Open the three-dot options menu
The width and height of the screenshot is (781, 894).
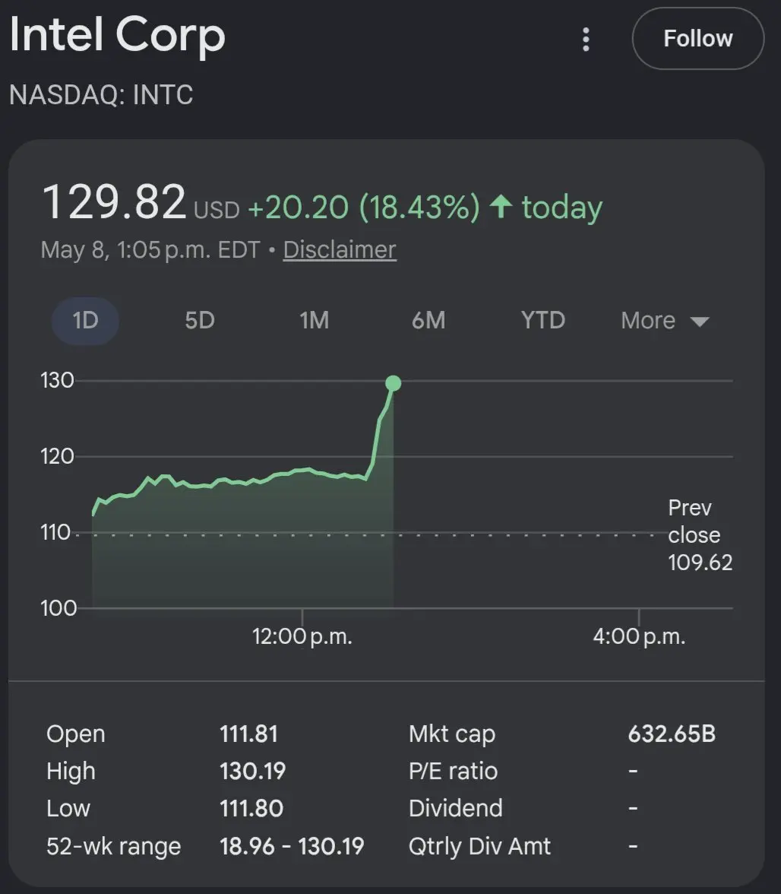pos(586,40)
